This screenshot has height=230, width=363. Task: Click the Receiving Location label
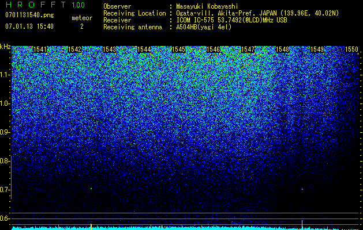point(134,13)
